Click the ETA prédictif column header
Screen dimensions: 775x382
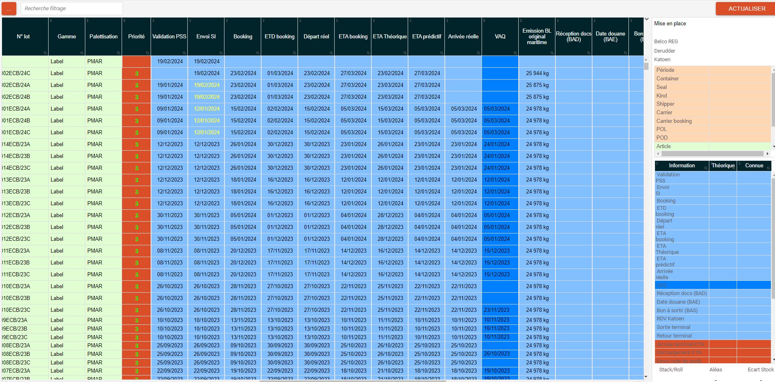(x=426, y=37)
